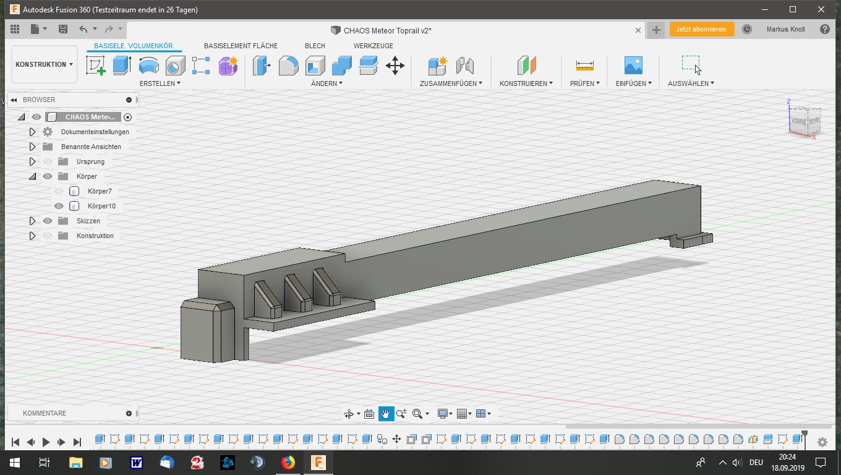Switch to the BLECH tab
This screenshot has width=841, height=475.
pos(315,46)
